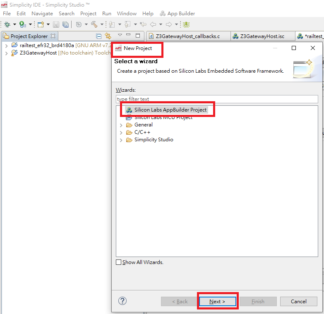The width and height of the screenshot is (324, 314).
Task: Expand the C/C++ wizard folder
Action: click(x=121, y=133)
